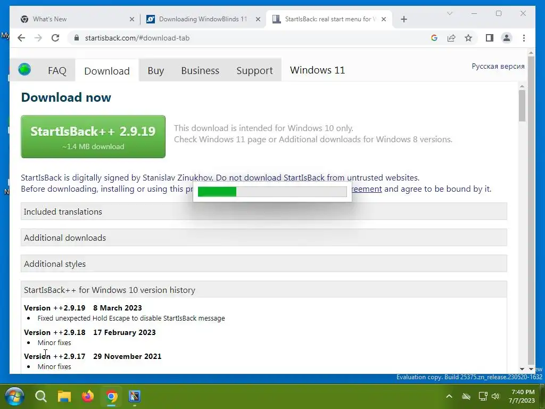Open the Buy site tab

pyautogui.click(x=156, y=71)
